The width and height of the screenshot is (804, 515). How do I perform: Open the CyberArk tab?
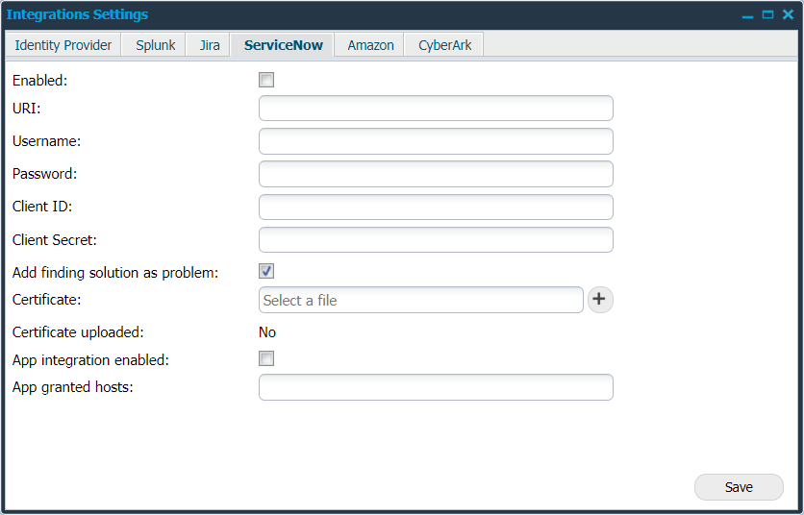click(x=444, y=45)
